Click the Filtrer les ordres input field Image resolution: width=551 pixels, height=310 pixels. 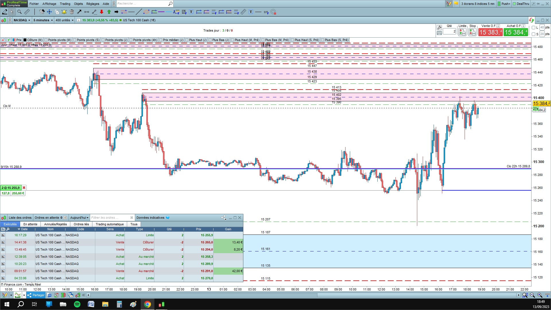click(109, 218)
